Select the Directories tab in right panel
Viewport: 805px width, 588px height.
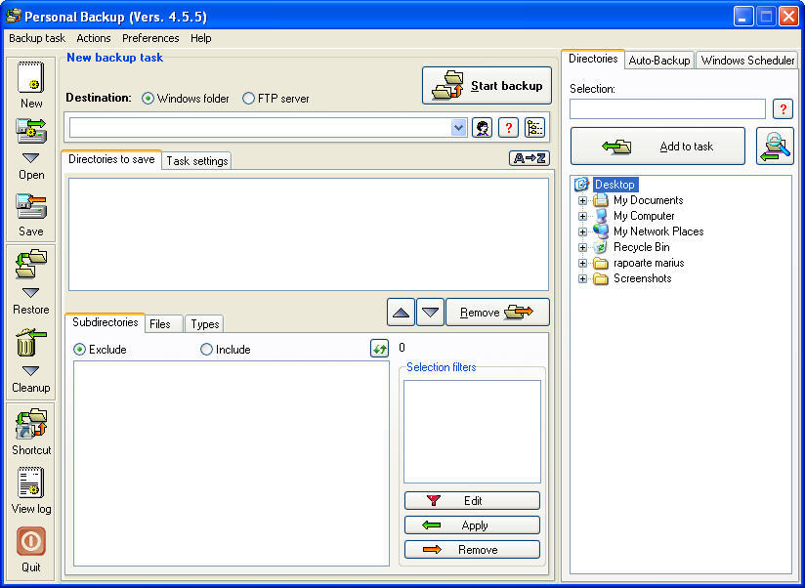coord(593,59)
